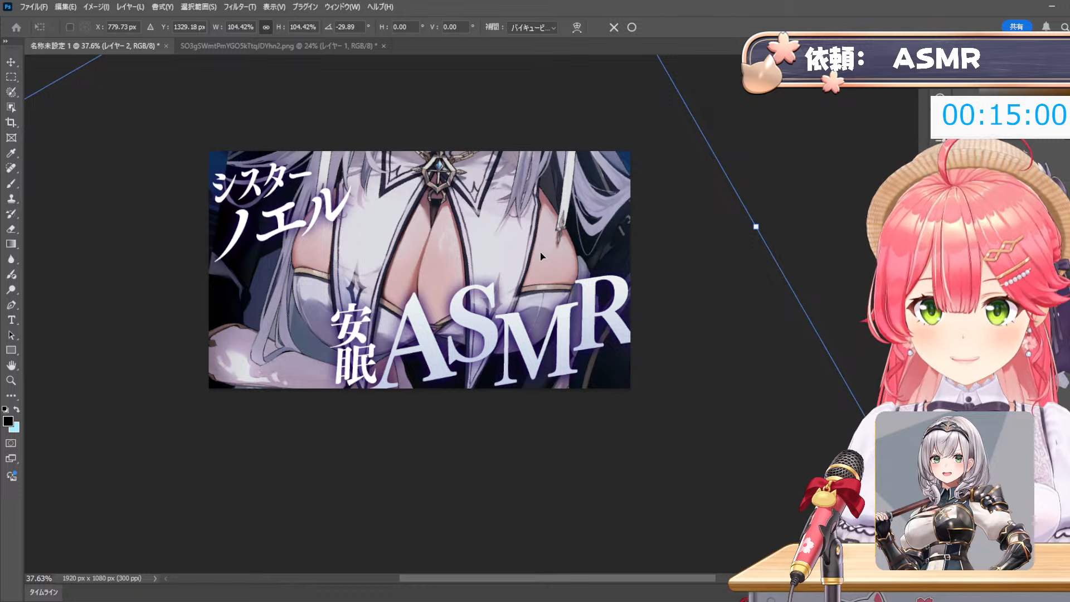Click the horizontal skew field
The image size is (1070, 602).
pyautogui.click(x=405, y=27)
